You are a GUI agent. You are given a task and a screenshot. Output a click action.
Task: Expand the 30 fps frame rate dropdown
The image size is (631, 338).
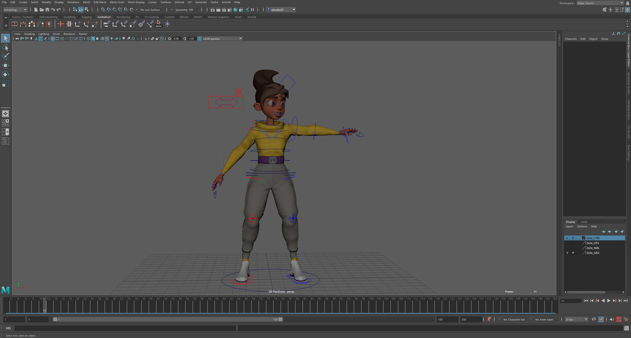[586, 319]
